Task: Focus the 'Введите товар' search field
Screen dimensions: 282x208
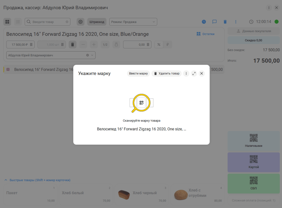Action: 48,22
